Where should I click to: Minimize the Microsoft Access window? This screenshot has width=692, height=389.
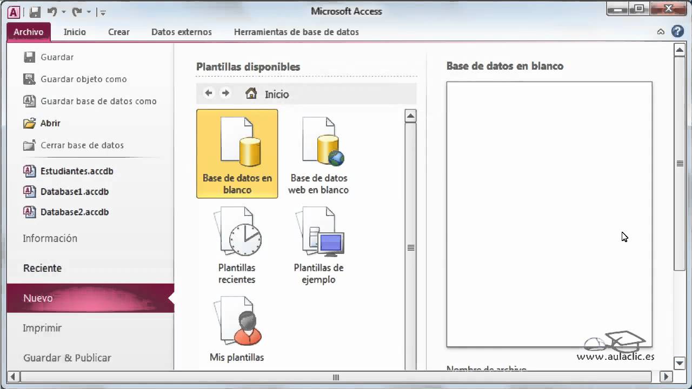(x=618, y=9)
